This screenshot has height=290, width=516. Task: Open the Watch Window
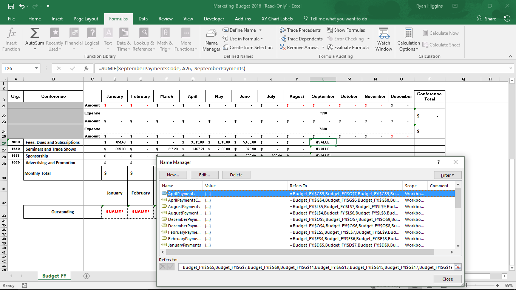(x=384, y=40)
